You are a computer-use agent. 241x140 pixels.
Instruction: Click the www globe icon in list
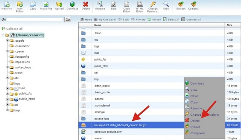tap(83, 138)
